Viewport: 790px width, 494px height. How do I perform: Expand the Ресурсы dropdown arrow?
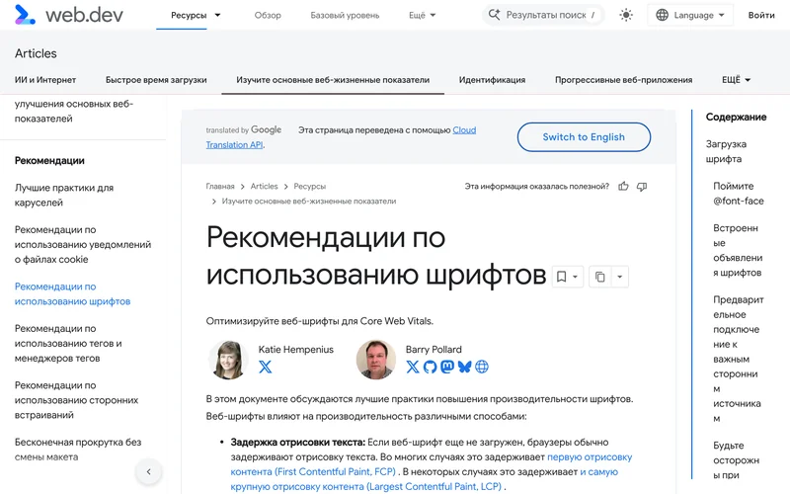217,15
